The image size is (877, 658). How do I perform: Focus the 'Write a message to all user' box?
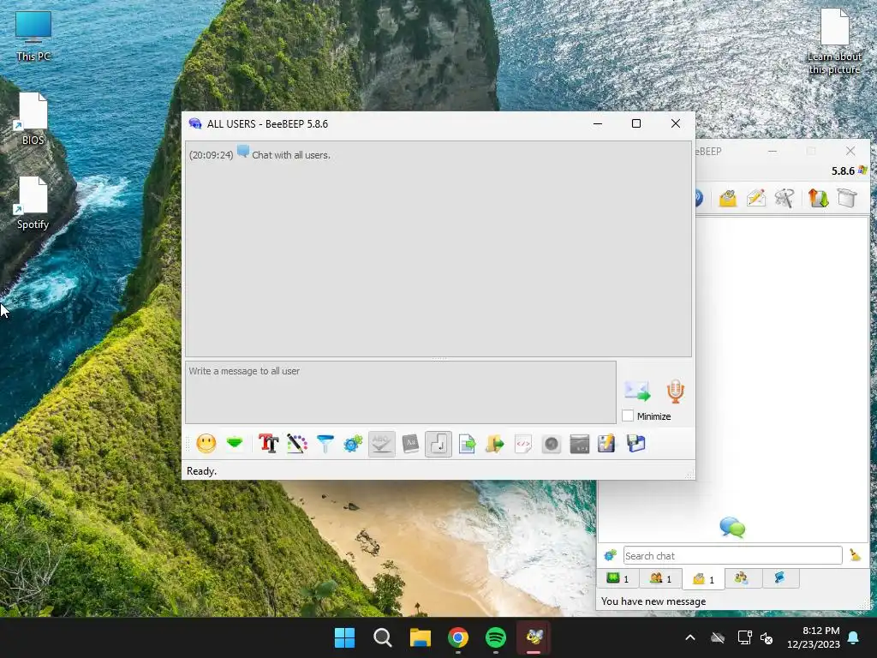(x=401, y=392)
